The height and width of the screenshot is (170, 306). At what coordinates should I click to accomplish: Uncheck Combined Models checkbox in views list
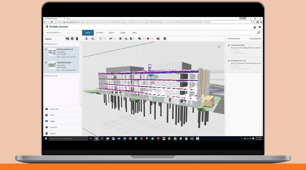coord(46,63)
